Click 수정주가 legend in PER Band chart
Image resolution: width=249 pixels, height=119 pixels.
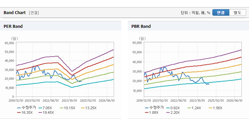pos(27,108)
